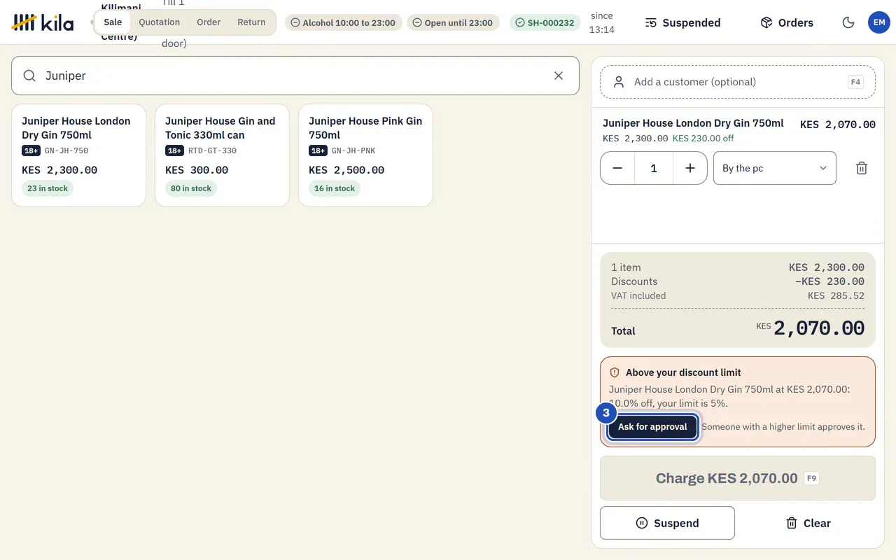
Task: Open the By the pc dropdown
Action: (775, 168)
